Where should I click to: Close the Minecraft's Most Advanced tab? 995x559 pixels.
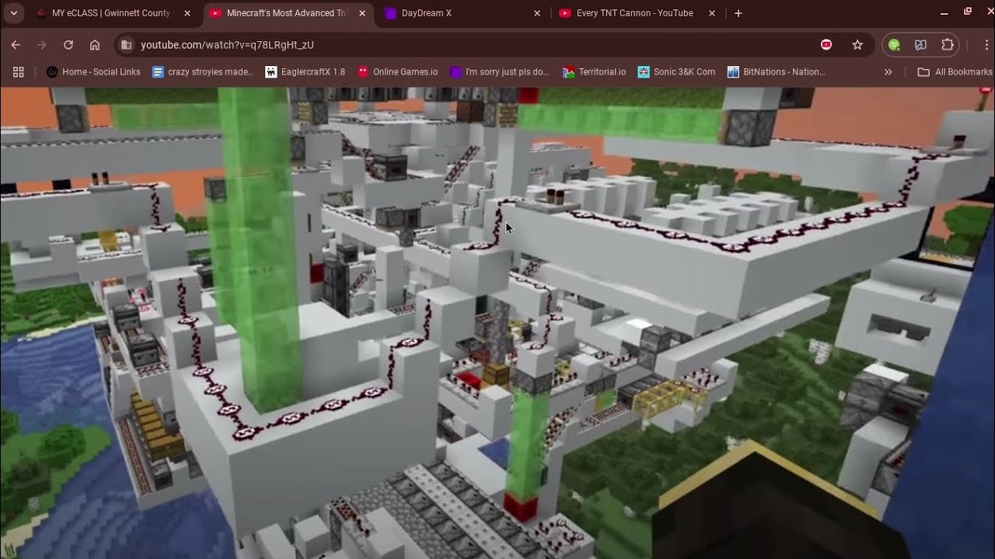[x=362, y=13]
